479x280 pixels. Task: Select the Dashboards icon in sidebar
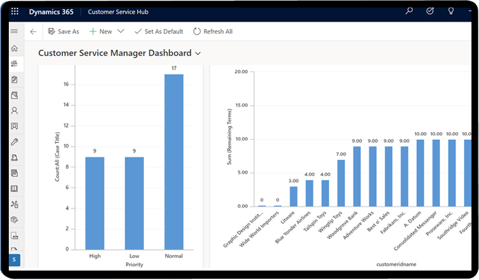click(x=14, y=64)
